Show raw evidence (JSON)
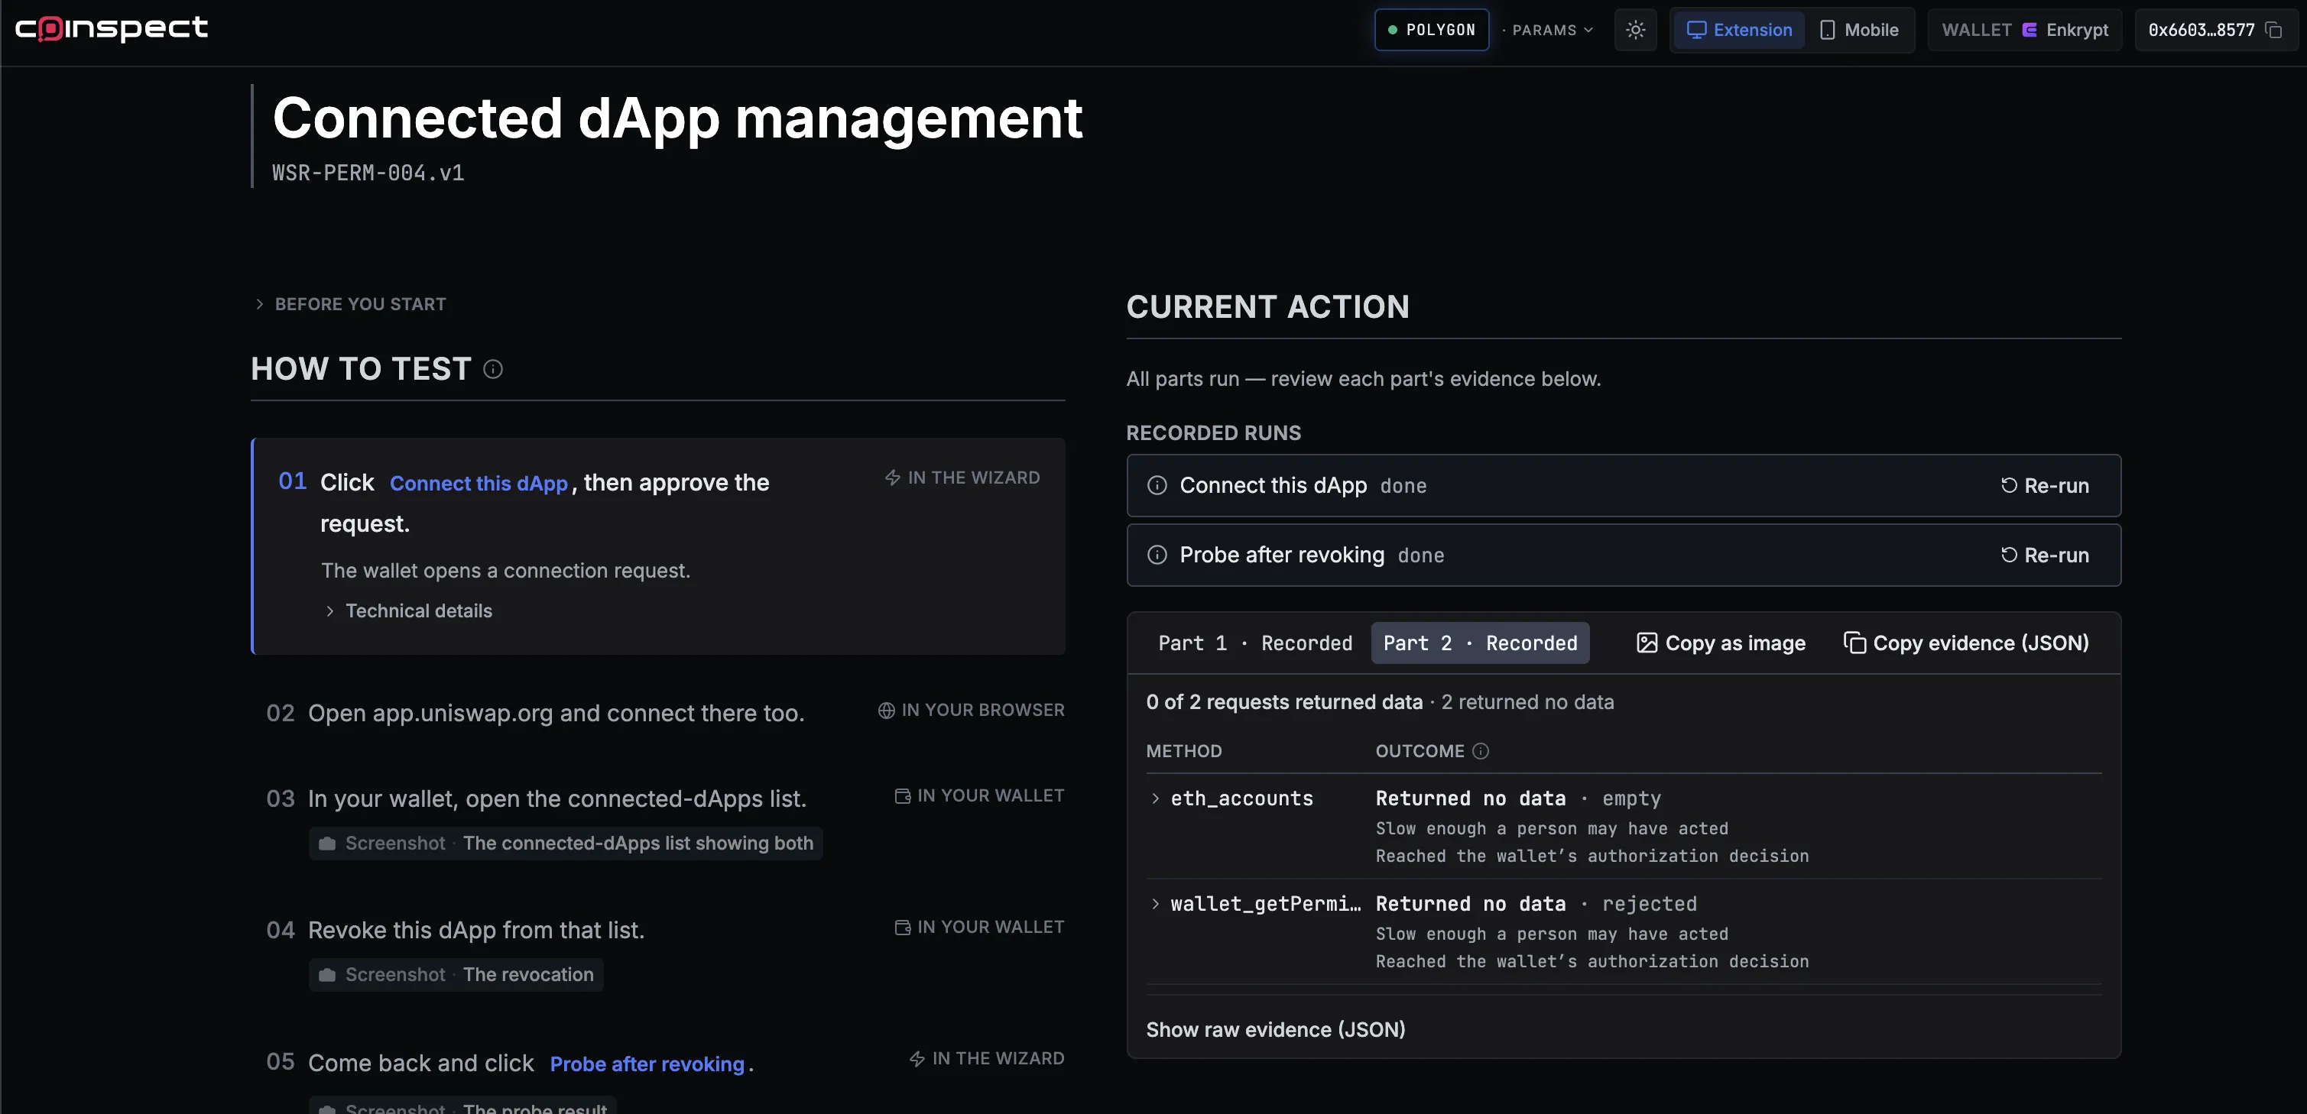2307x1114 pixels. pyautogui.click(x=1275, y=1030)
